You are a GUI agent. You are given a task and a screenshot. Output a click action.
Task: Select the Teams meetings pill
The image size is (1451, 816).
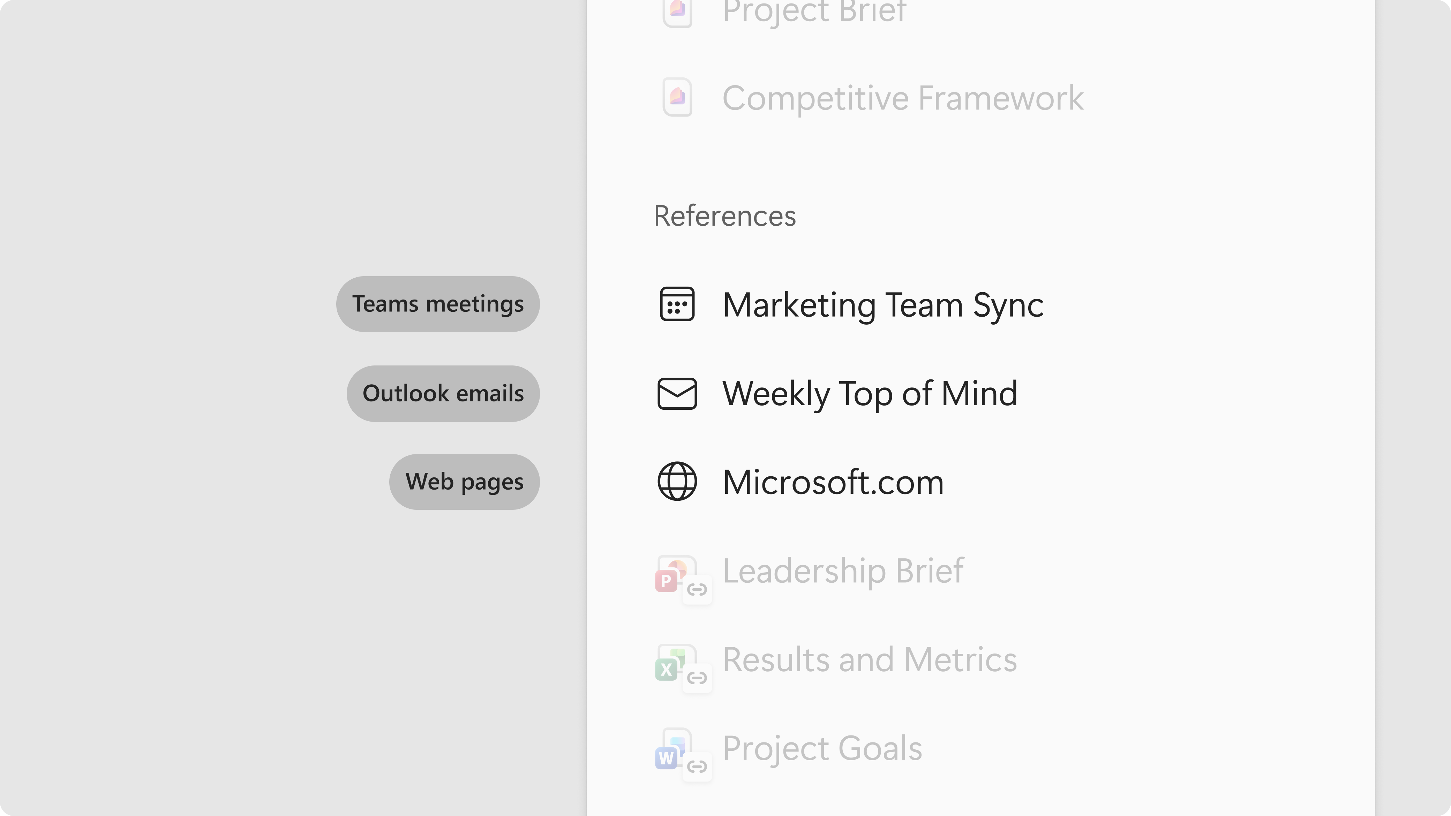[x=438, y=304]
